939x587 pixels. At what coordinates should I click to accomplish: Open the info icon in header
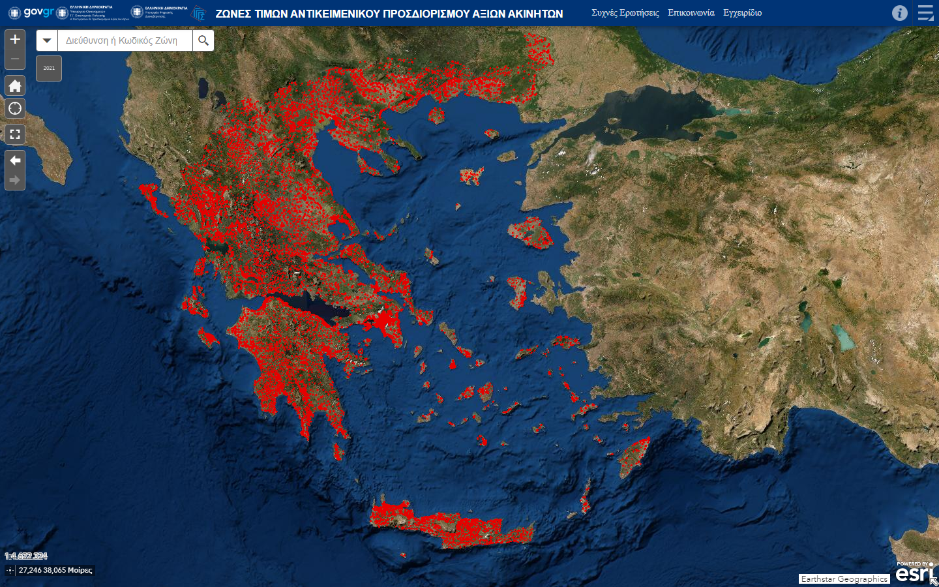(x=899, y=13)
